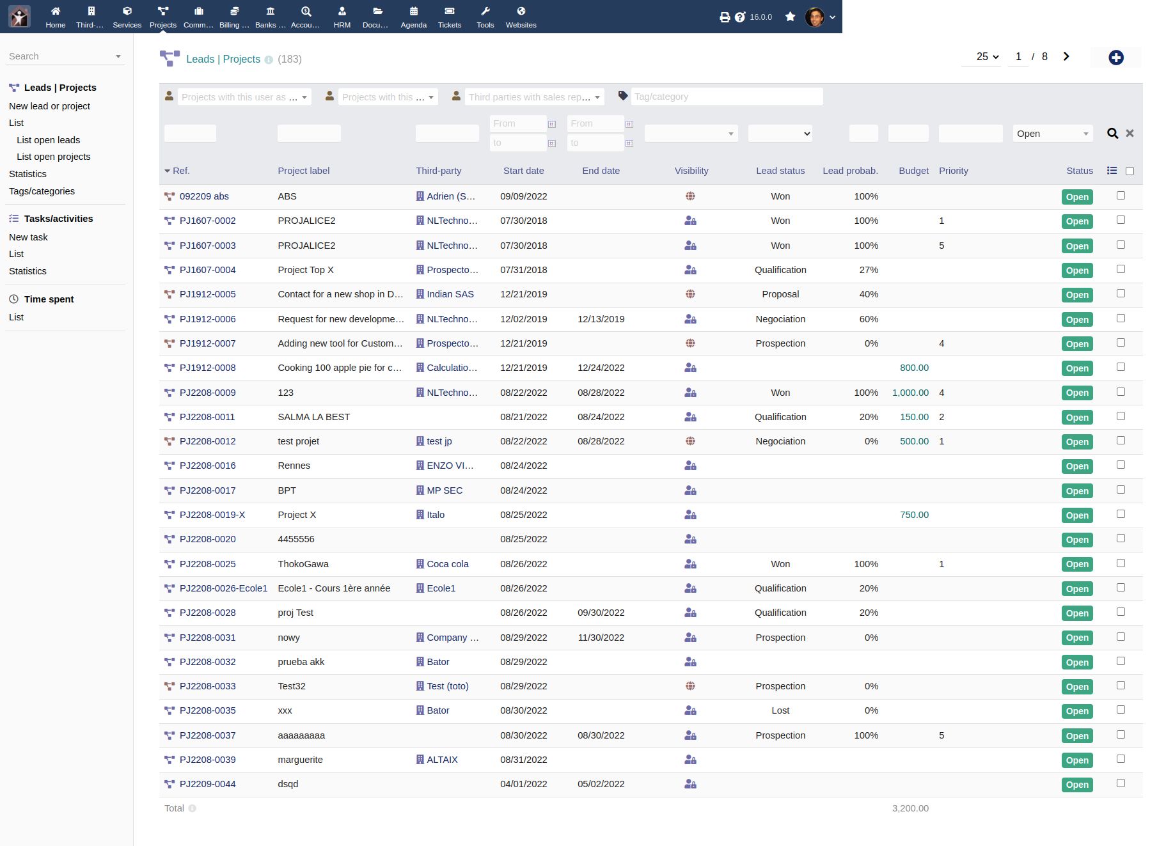Open Third parties with sales representative dropdown
The height and width of the screenshot is (846, 1166).
click(x=534, y=97)
